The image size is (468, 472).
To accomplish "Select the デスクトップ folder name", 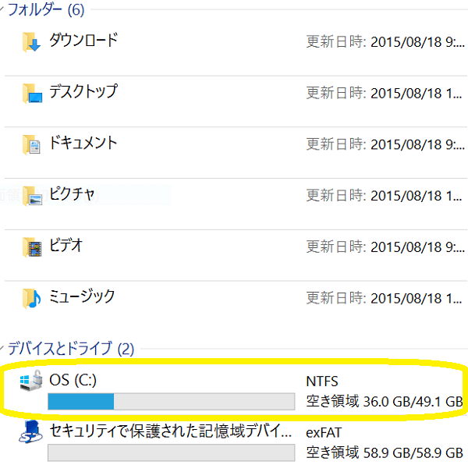I will (x=83, y=91).
